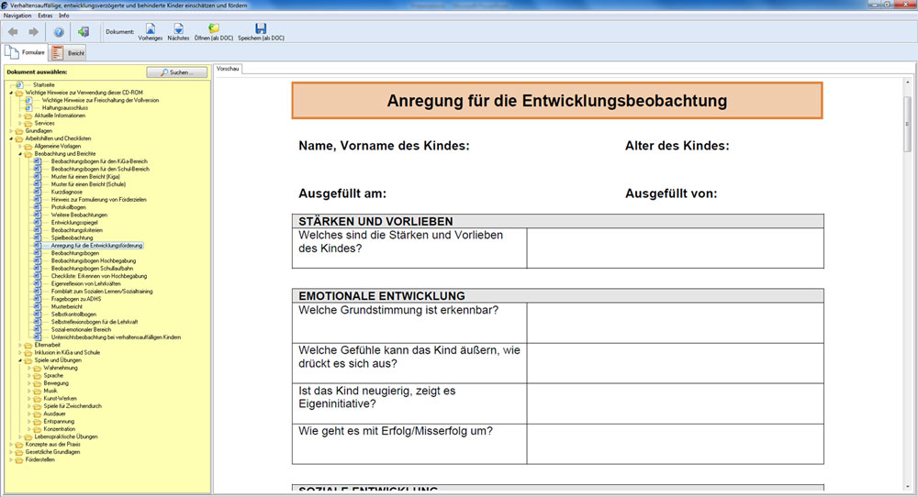Select the Startseite tree entry
This screenshot has width=918, height=497.
44,84
